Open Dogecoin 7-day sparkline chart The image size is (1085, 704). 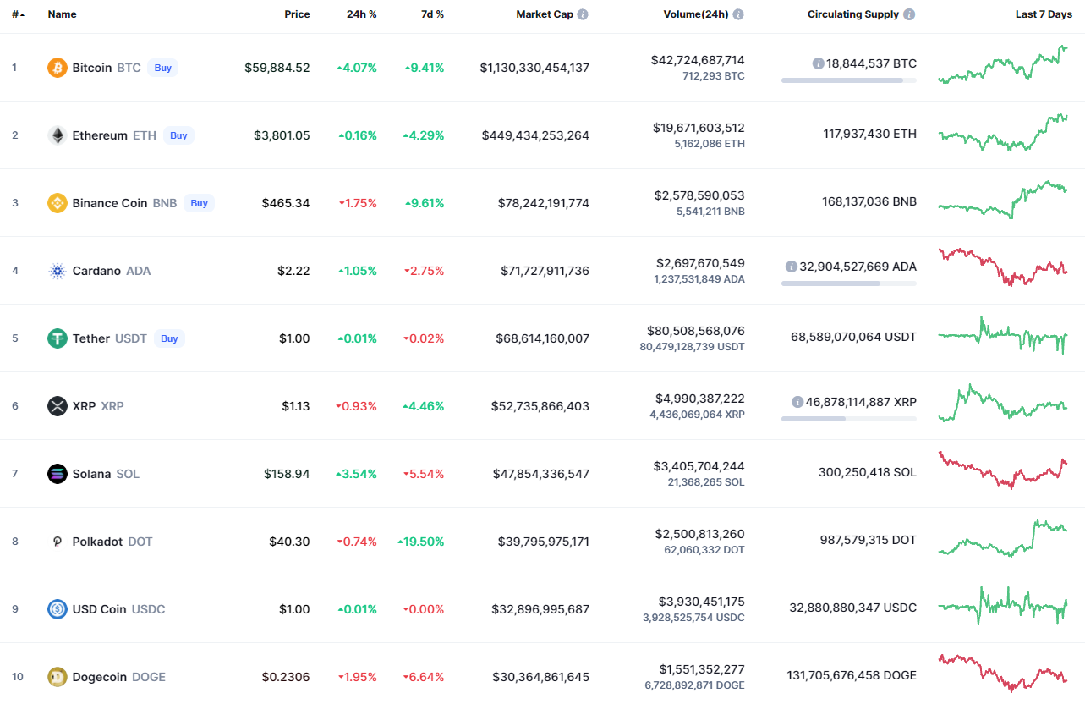click(1003, 673)
